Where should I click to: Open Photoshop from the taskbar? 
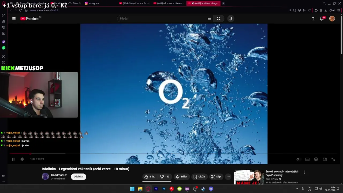tap(164, 189)
